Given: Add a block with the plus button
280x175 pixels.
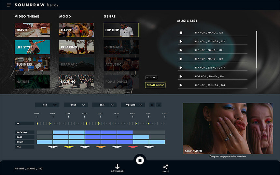Looking at the screenshot, I should [x=152, y=105].
